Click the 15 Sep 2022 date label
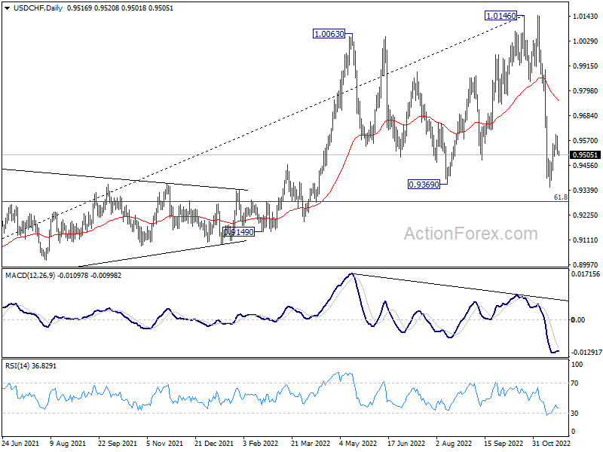603x452 pixels. 504,444
